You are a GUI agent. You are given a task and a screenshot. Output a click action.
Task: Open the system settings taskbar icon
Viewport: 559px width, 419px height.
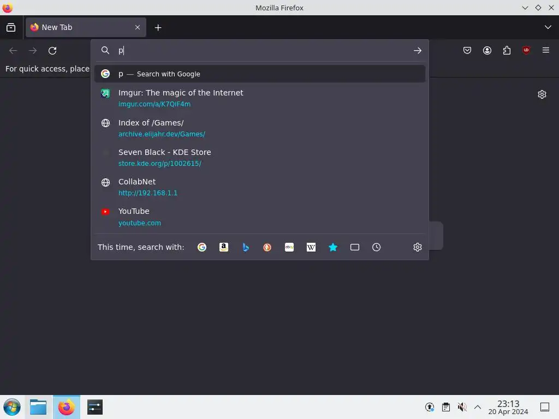pyautogui.click(x=94, y=407)
